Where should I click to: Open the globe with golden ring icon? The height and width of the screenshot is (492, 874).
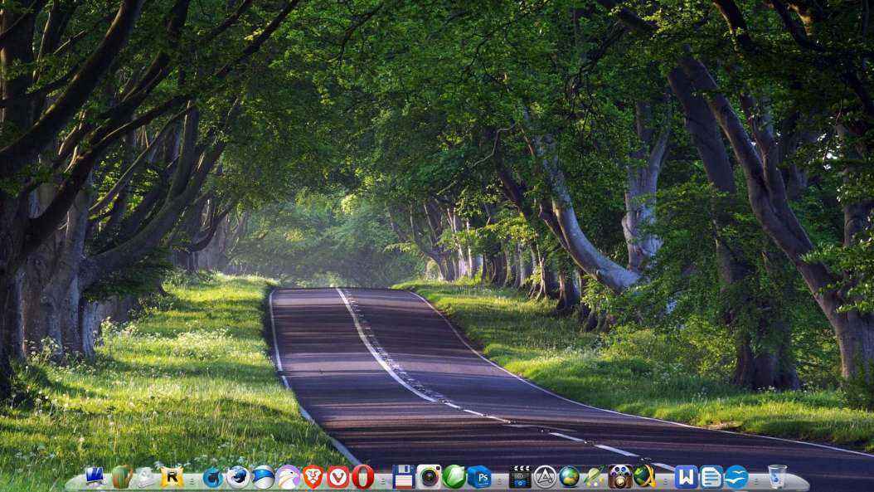pyautogui.click(x=645, y=476)
